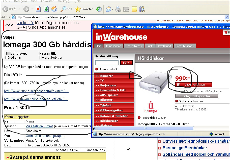Image resolution: width=230 pixels, height=160 pixels.
Task: Open the Kundservice tab
Action: tap(113, 46)
